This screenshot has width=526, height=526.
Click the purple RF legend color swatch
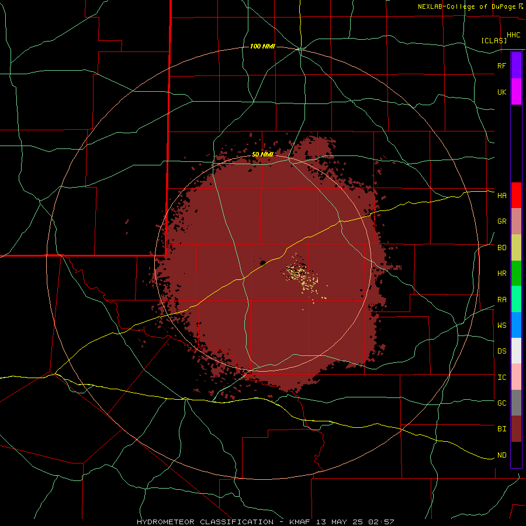(516, 65)
